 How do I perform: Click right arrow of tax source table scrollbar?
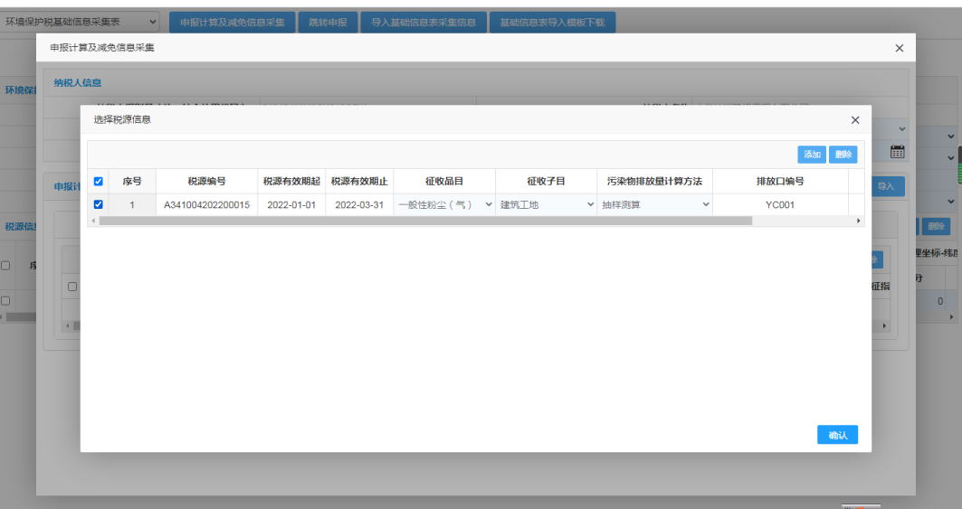click(x=858, y=221)
